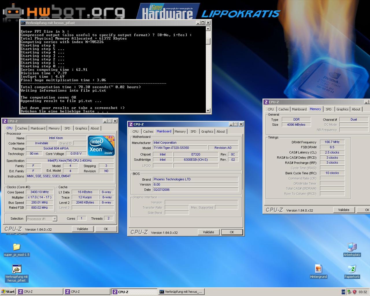Select the Hintergrund desktop file icon
The image size is (370, 296).
tap(318, 269)
